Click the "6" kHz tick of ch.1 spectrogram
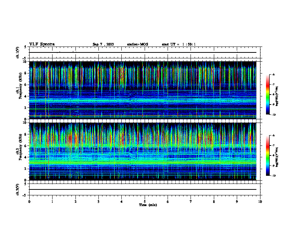Screen dimensions: 293x226 [26, 85]
